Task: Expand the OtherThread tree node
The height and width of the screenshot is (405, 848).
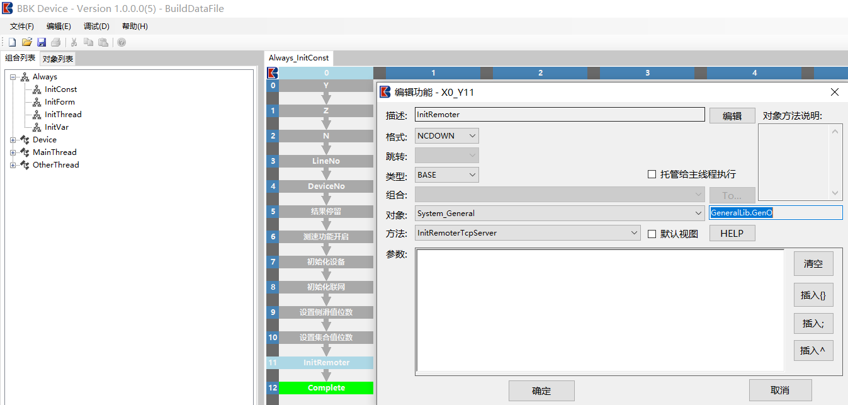Action: pos(13,165)
